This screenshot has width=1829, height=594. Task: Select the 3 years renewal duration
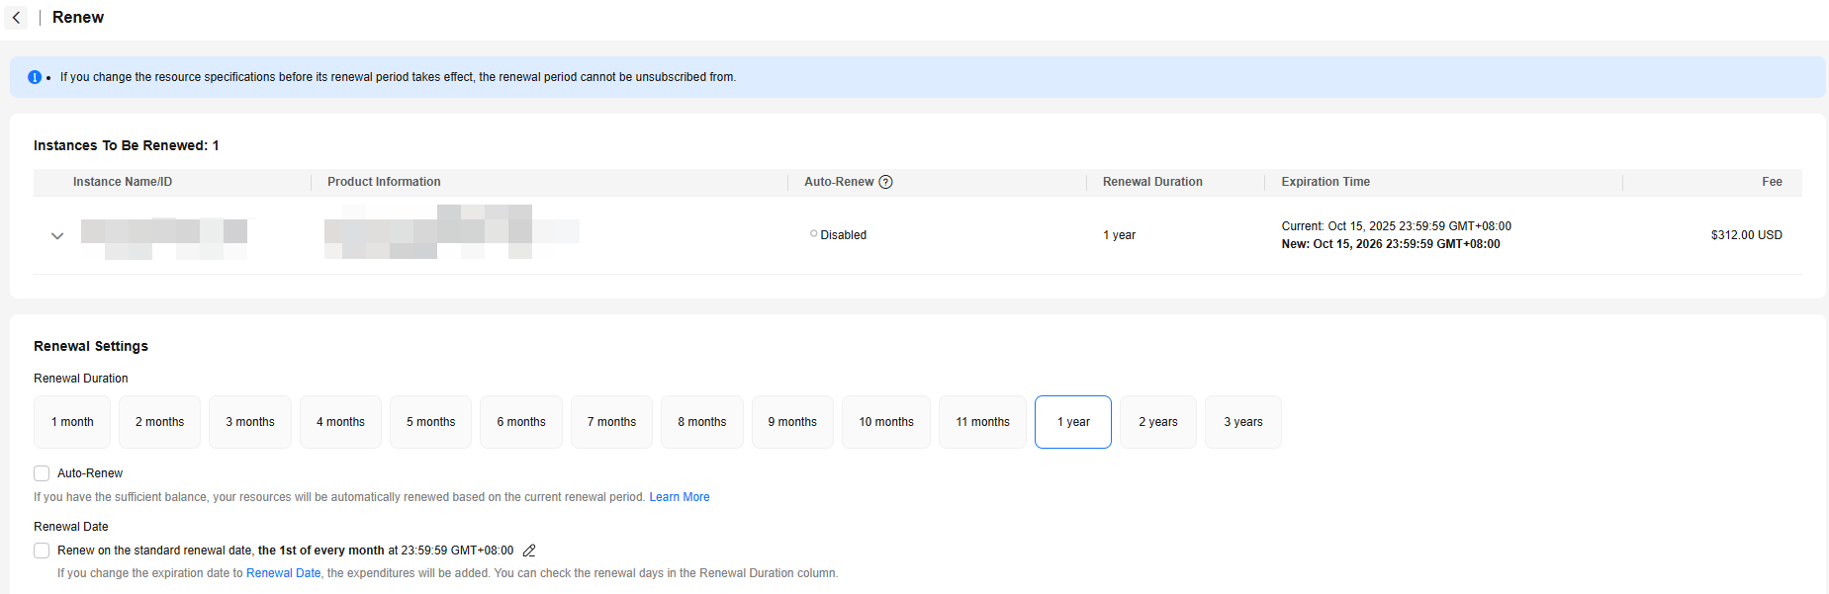(1243, 422)
